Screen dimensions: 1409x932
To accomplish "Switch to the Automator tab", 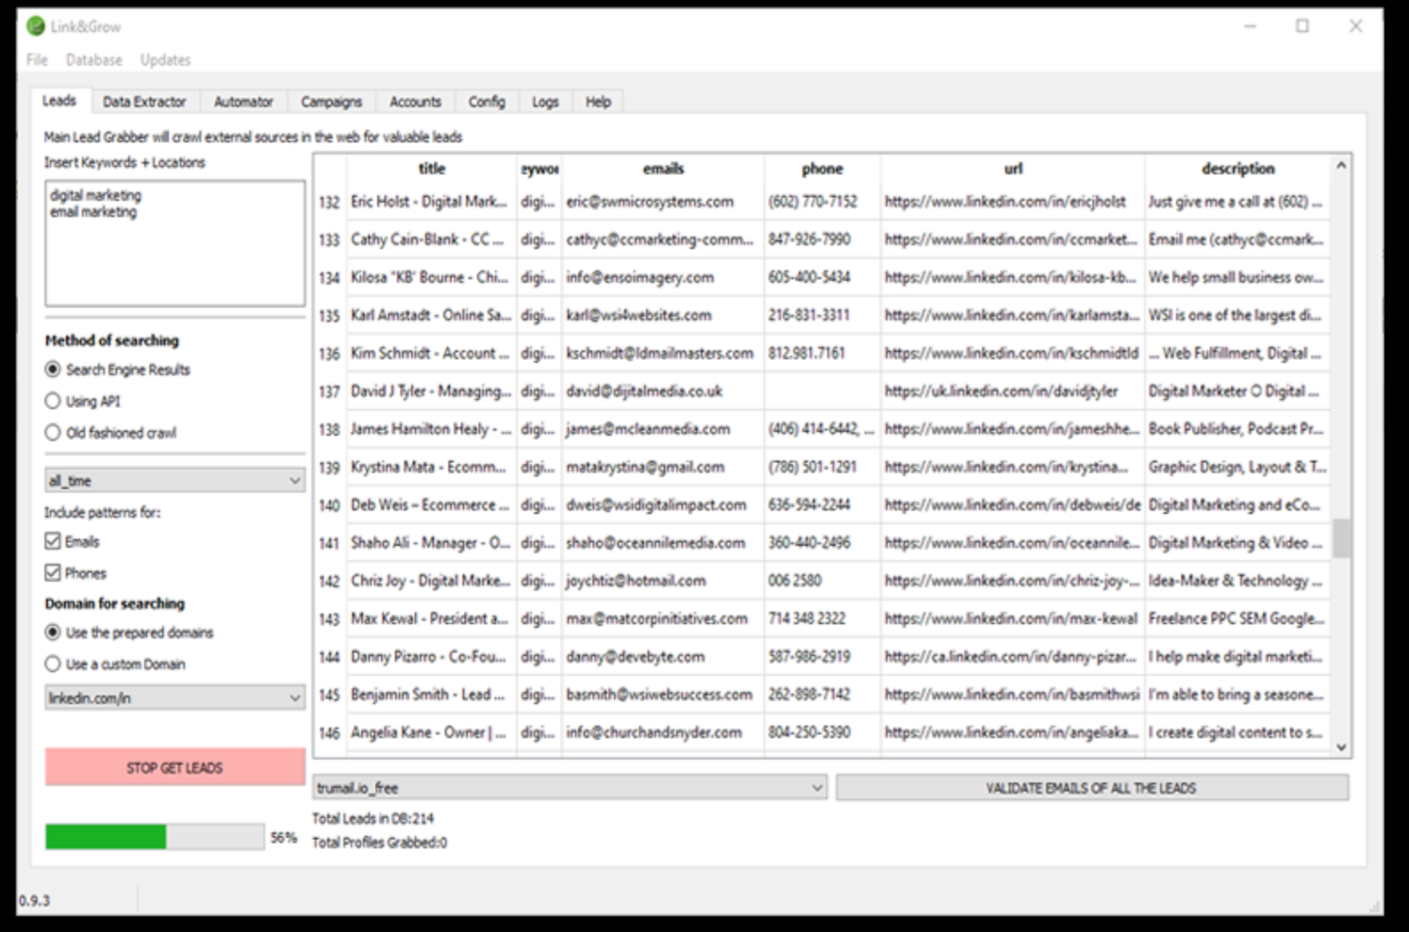I will [244, 101].
